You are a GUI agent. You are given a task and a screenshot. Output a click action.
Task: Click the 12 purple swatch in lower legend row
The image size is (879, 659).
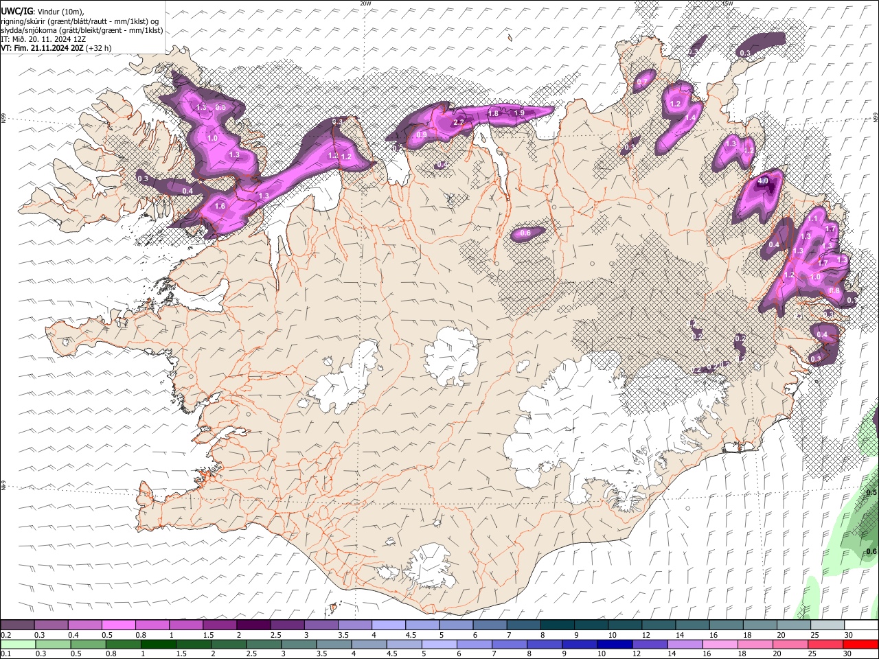click(x=650, y=644)
